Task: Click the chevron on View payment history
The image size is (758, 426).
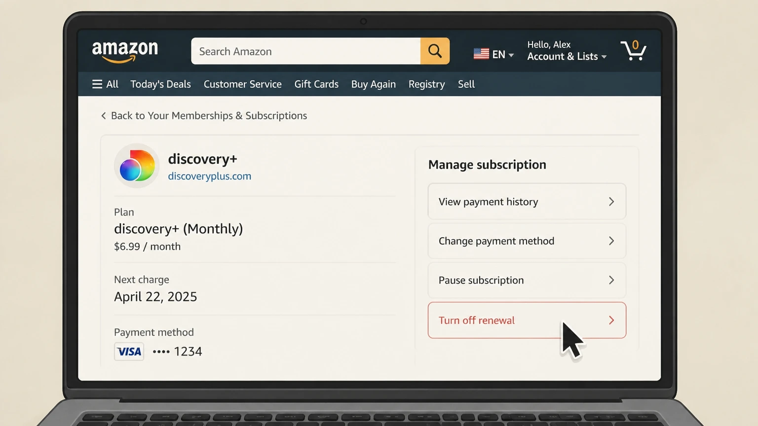Action: coord(611,202)
